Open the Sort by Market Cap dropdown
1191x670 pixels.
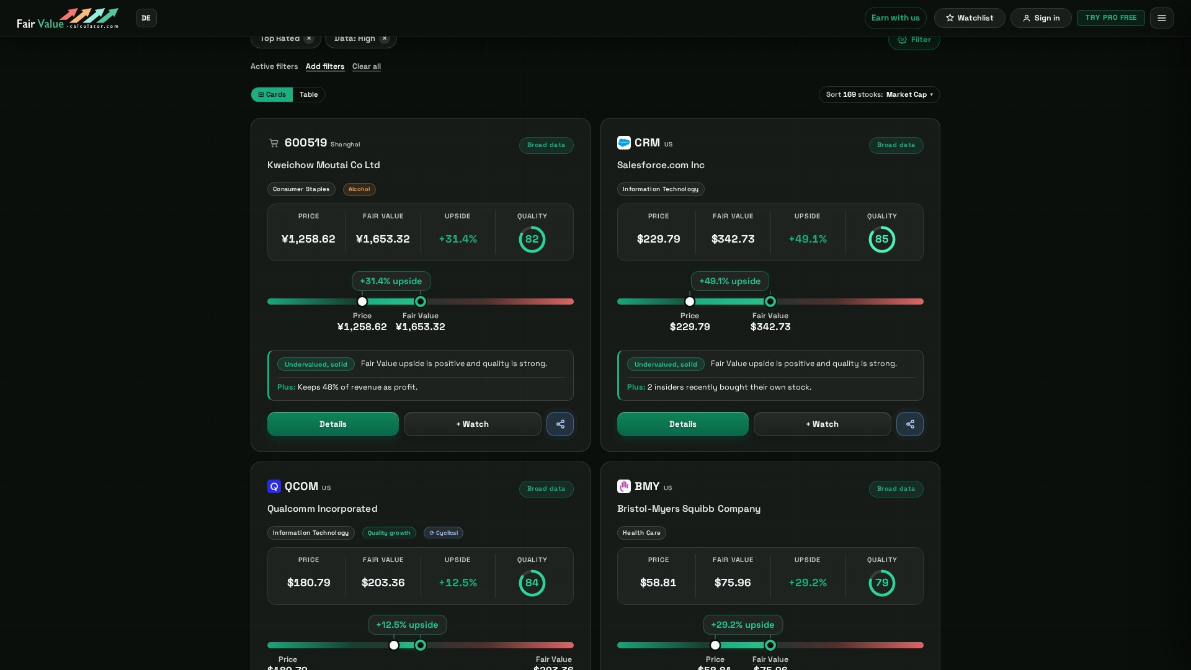click(x=879, y=95)
